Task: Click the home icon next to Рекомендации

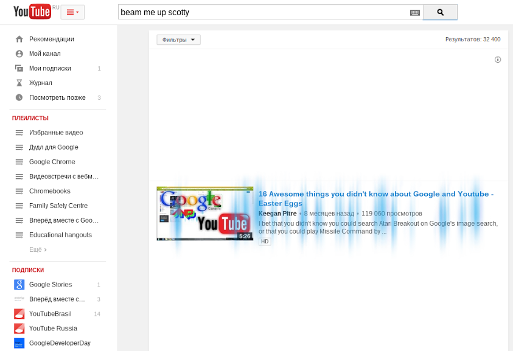Action: pyautogui.click(x=19, y=39)
